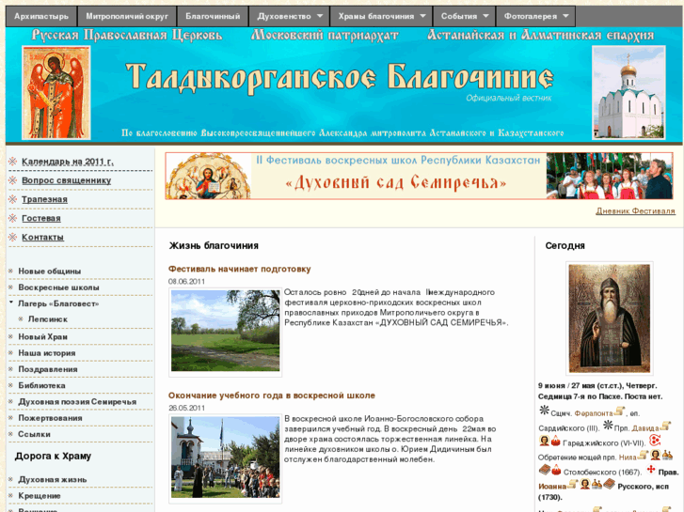Click saint face icon left of Гареджийского
This screenshot has height=512, width=684.
coord(544,441)
